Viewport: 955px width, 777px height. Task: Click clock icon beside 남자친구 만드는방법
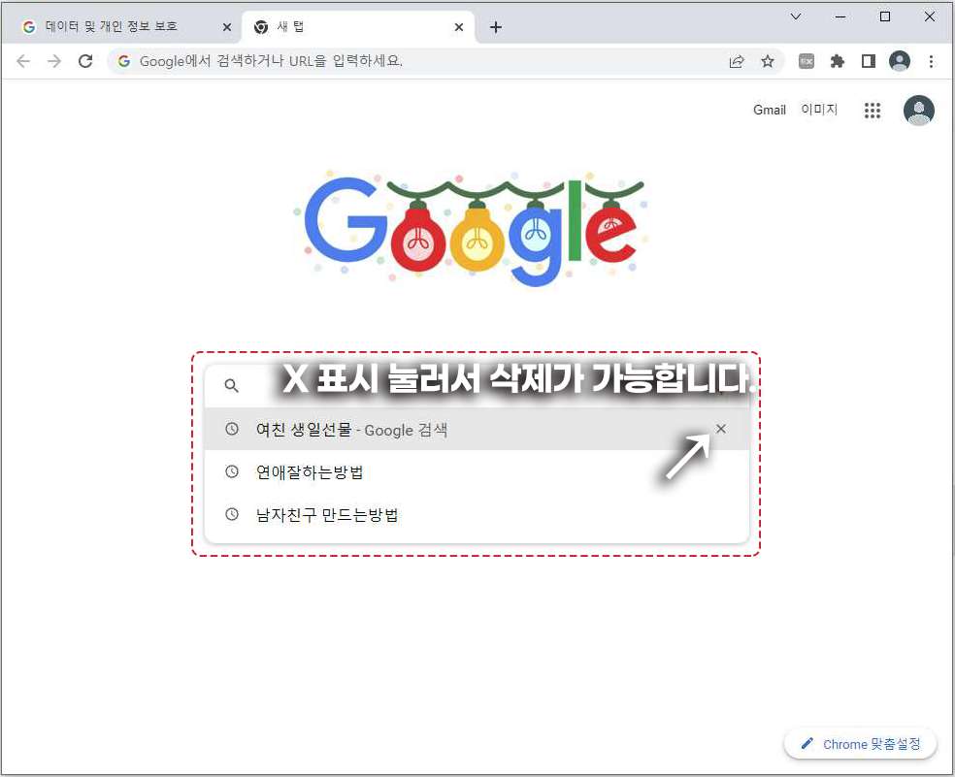[x=231, y=514]
